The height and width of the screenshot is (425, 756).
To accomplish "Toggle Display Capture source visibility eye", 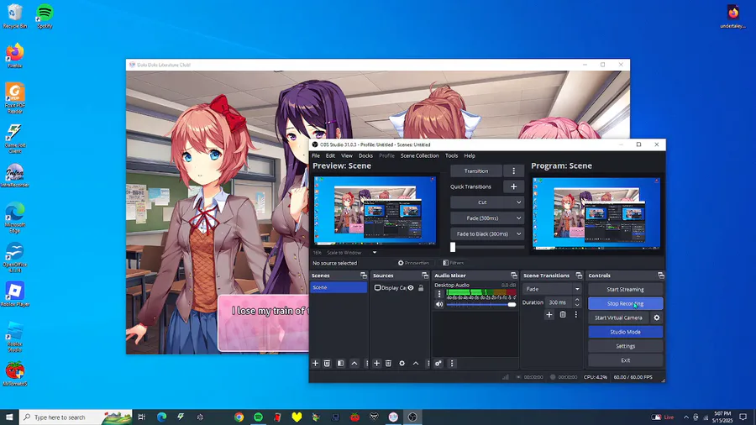I will tap(411, 287).
